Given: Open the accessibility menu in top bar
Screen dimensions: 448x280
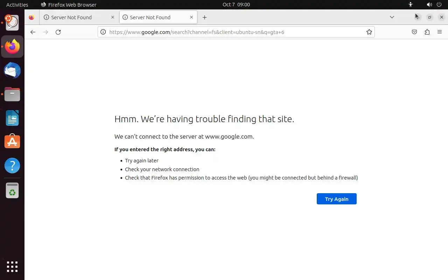Looking at the screenshot, I should tap(411, 5).
